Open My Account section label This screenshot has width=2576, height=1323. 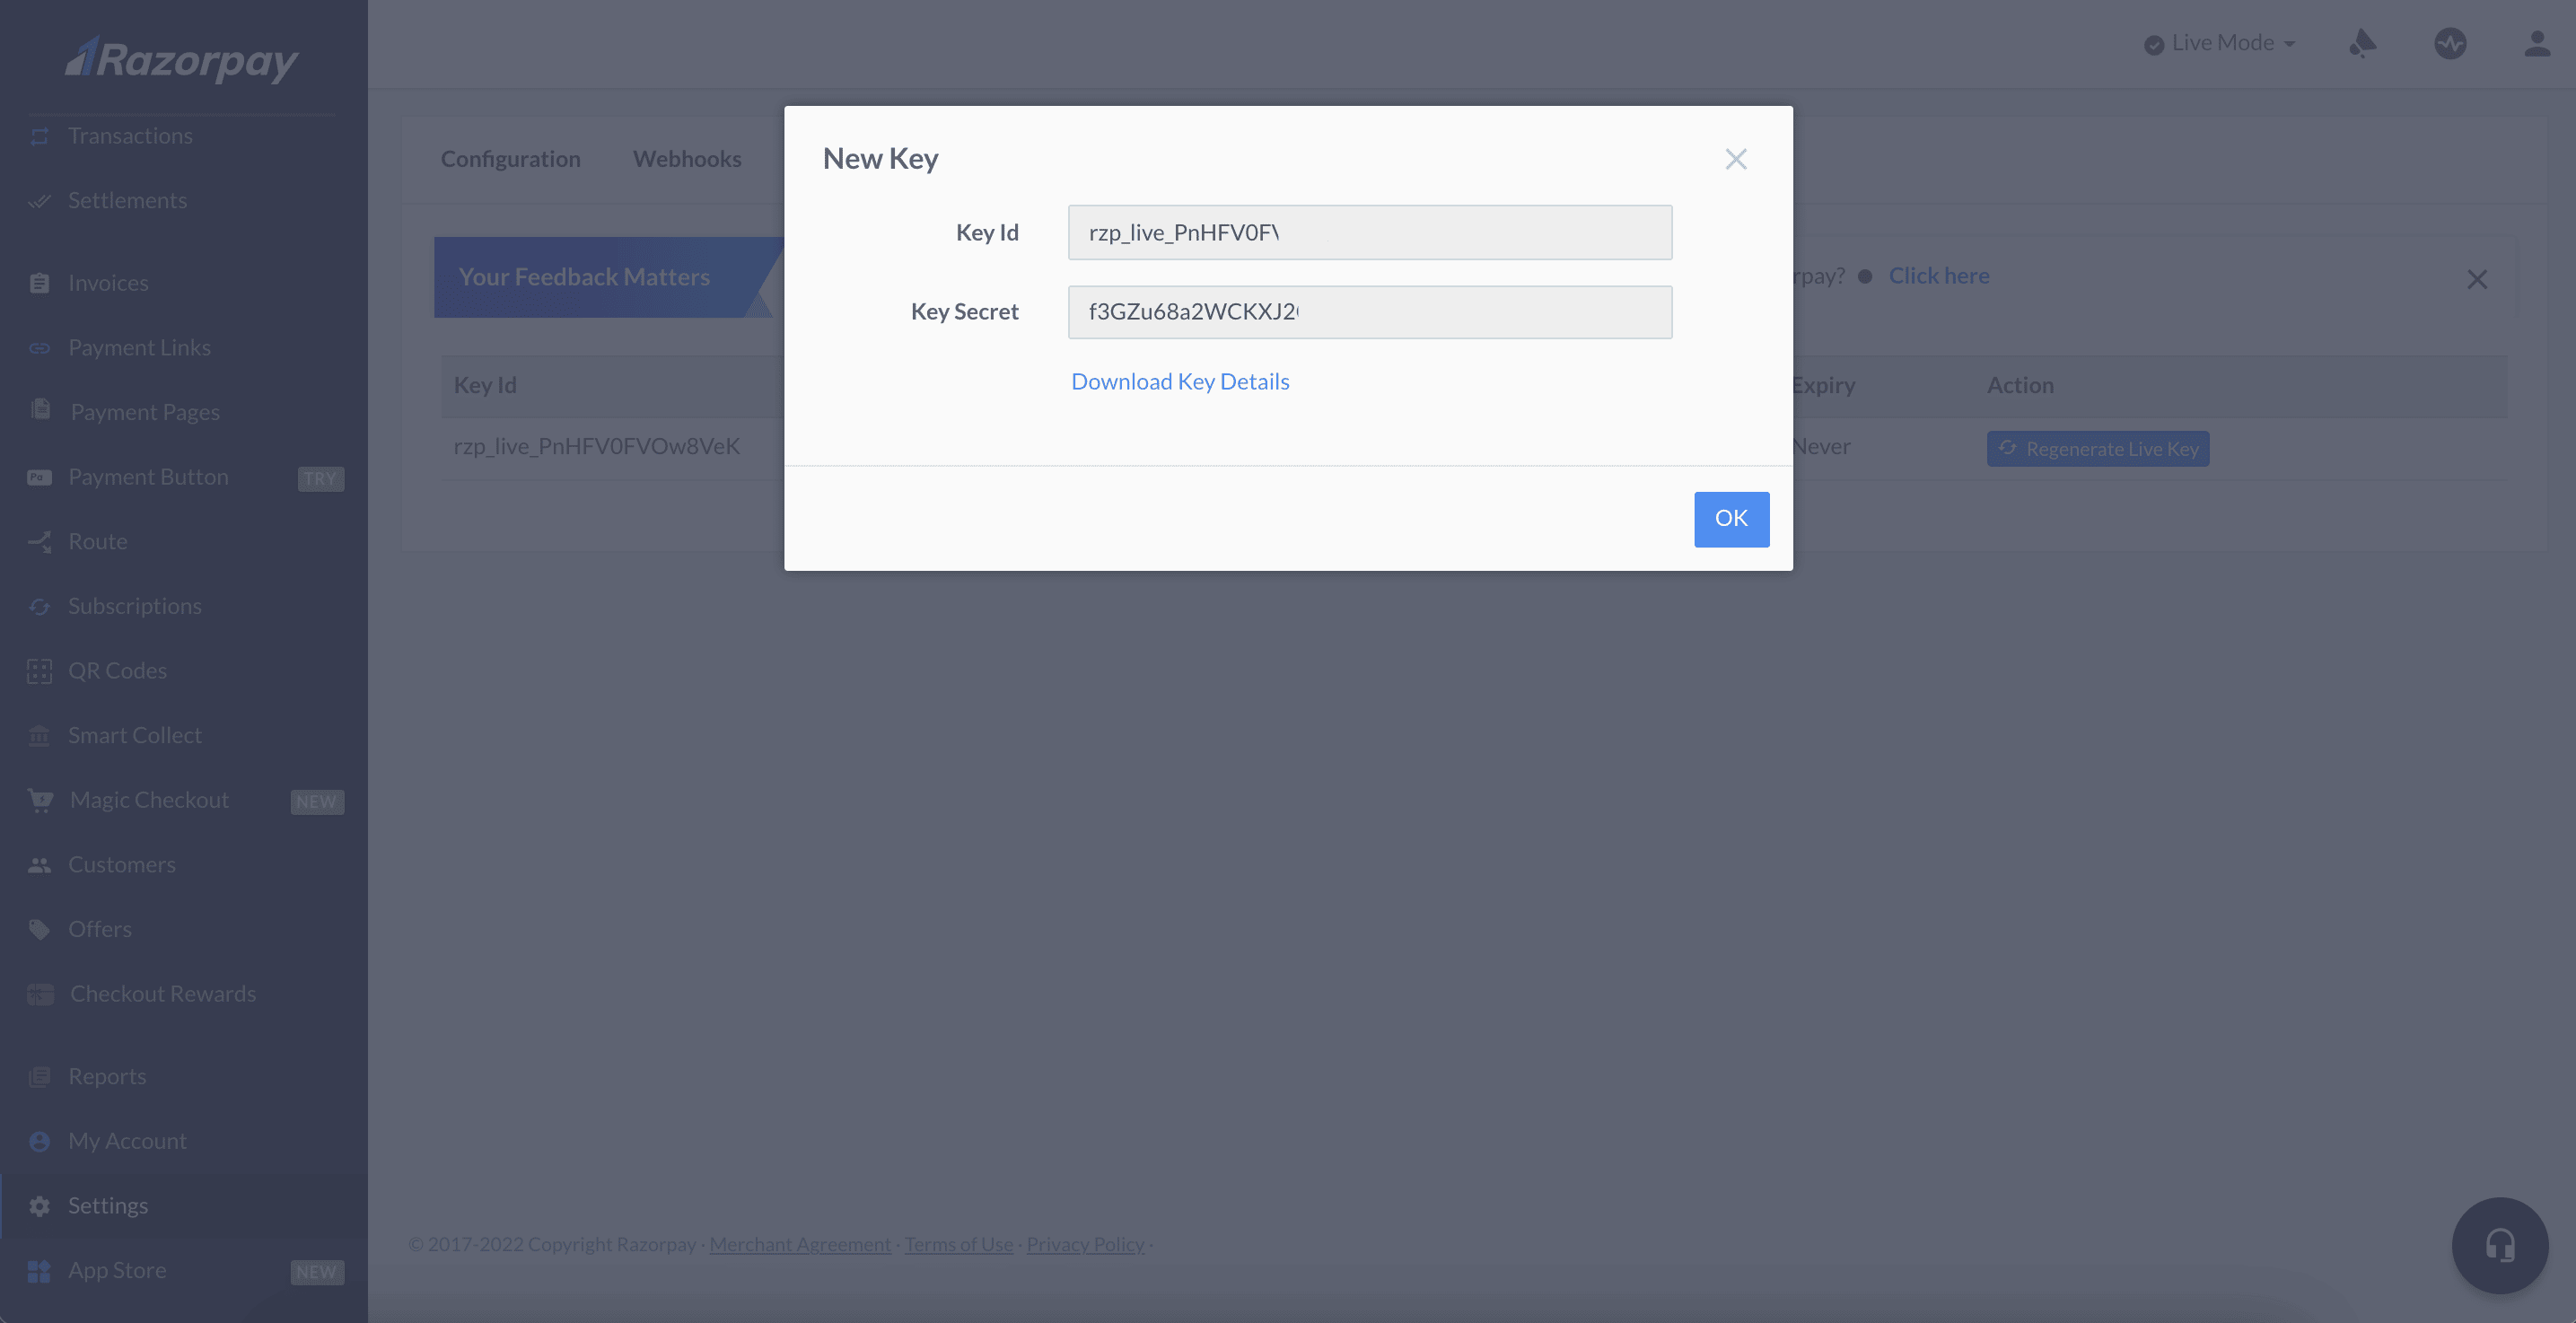point(127,1141)
